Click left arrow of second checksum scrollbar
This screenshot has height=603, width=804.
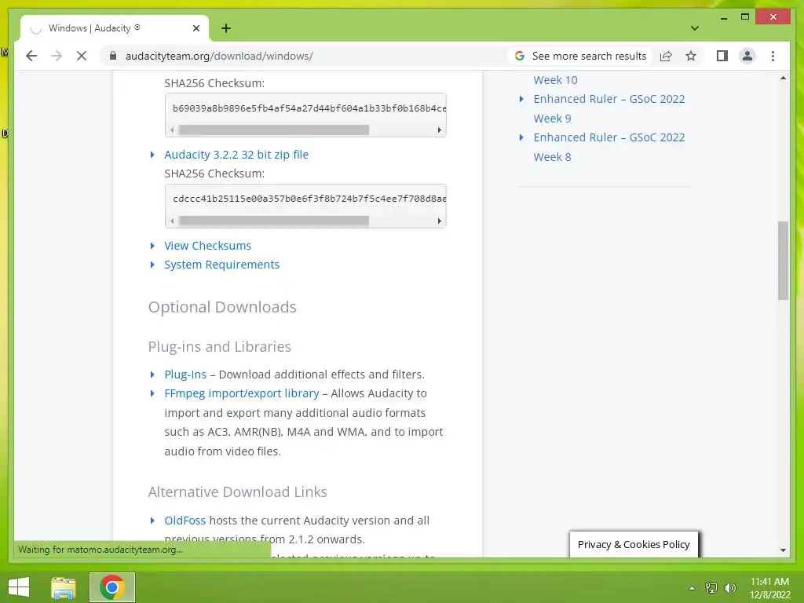point(172,221)
